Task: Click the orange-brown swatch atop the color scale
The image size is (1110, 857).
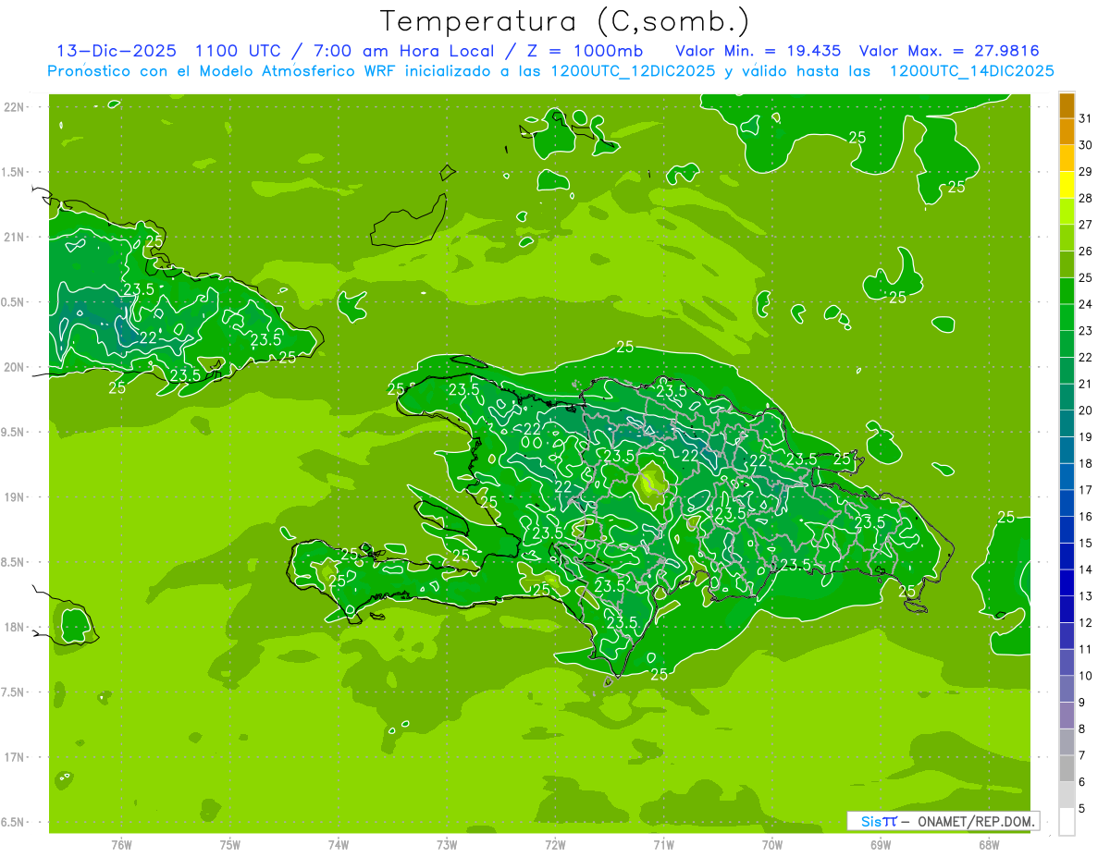Action: coord(1067,105)
